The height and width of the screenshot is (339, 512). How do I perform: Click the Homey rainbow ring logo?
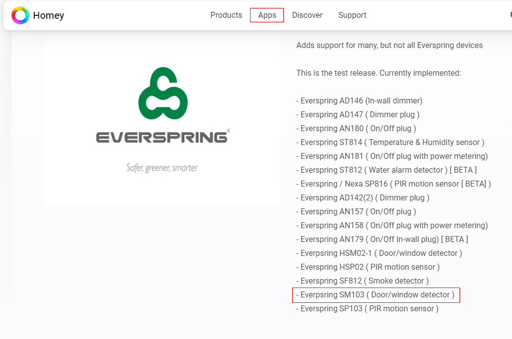pyautogui.click(x=20, y=15)
